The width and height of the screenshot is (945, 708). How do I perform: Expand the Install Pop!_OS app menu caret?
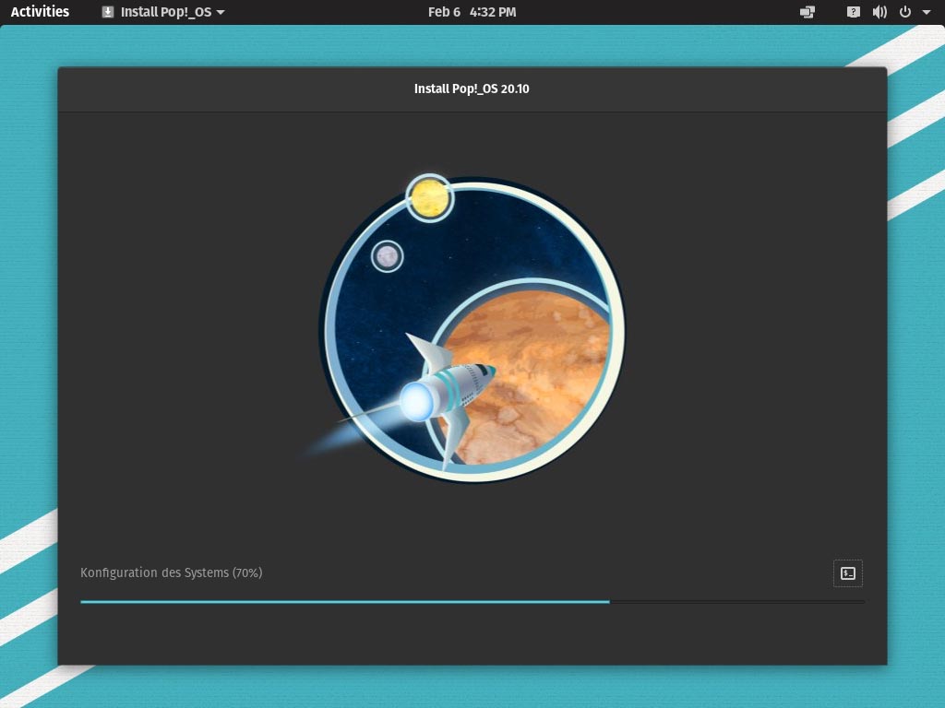(x=220, y=12)
